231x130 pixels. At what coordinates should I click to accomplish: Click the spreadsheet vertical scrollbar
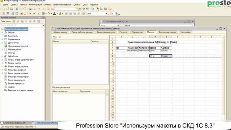tap(223, 77)
